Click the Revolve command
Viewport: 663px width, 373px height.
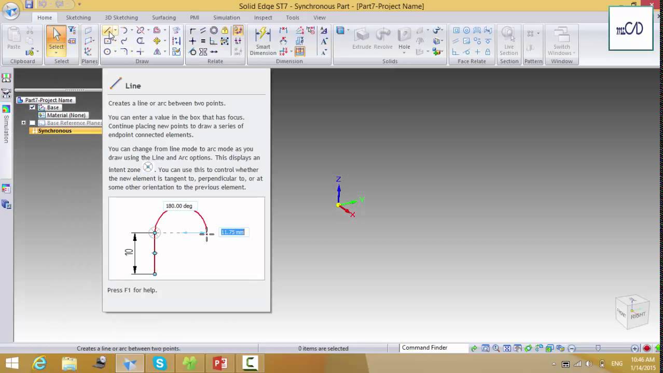click(x=383, y=39)
